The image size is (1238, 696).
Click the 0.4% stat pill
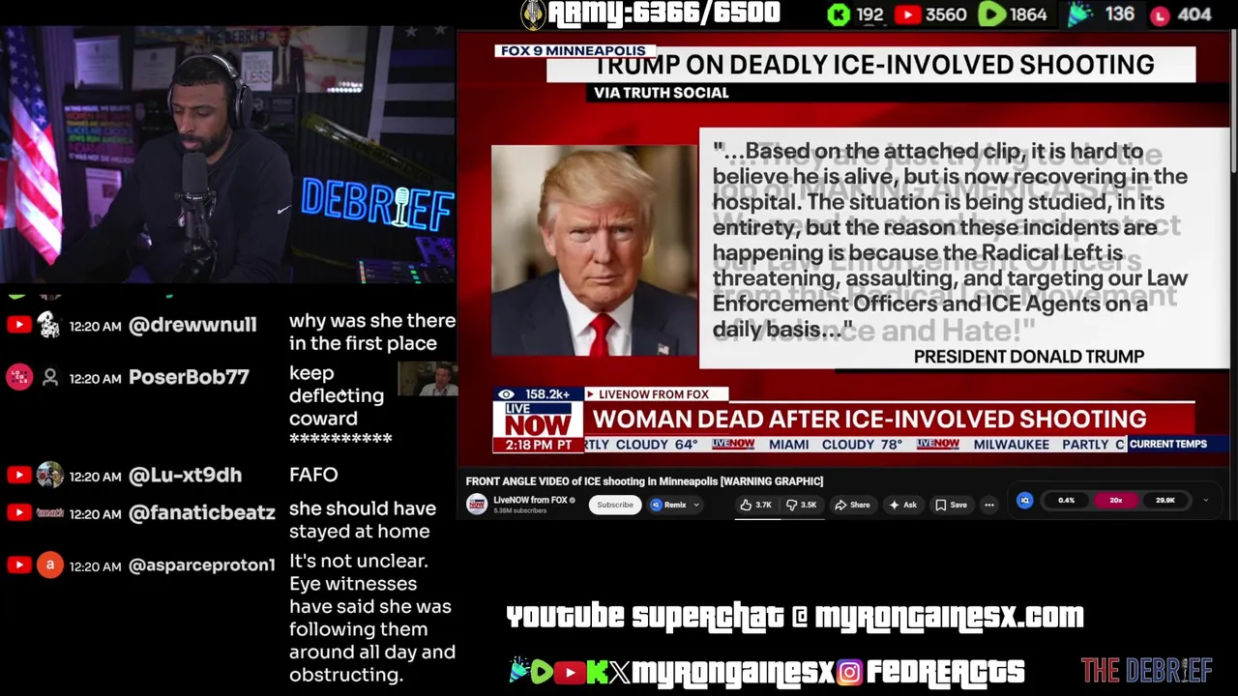coord(1066,501)
